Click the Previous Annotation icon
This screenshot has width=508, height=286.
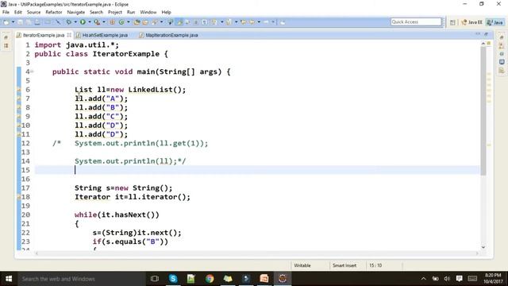(x=229, y=22)
